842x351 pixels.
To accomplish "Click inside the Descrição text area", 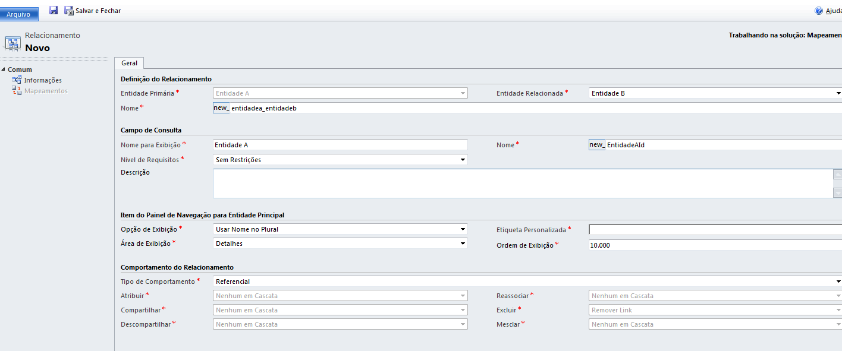I will tap(522, 184).
